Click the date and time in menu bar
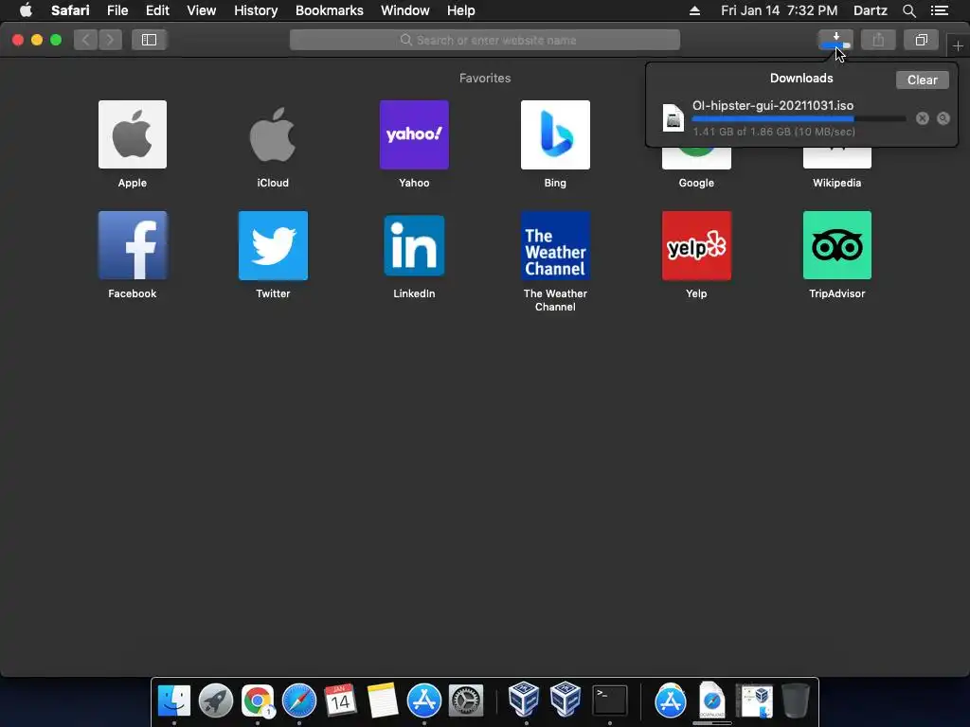 coord(779,10)
